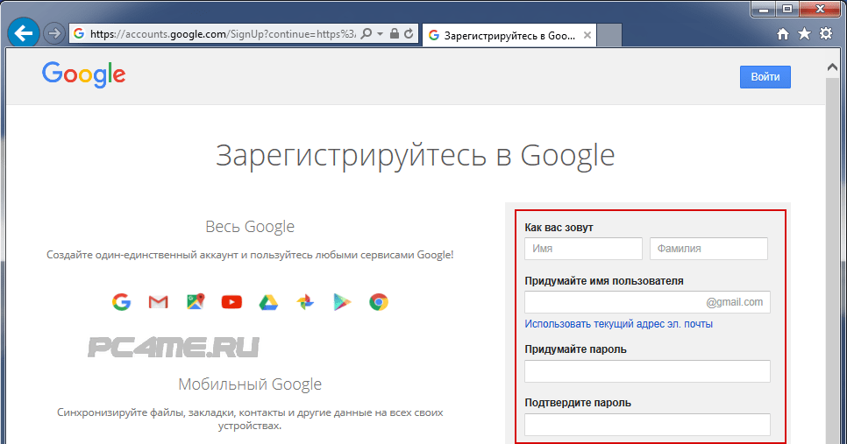847x444 pixels.
Task: Click the Google Play service icon
Action: [x=343, y=302]
